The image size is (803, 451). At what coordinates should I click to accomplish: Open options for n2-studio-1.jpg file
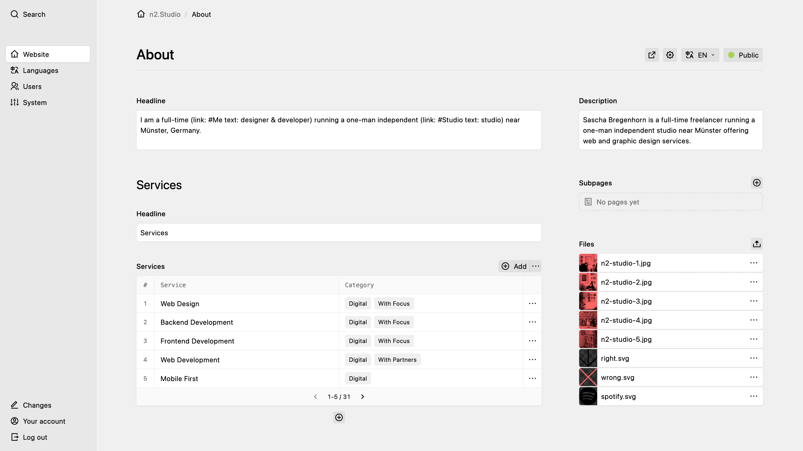click(x=753, y=263)
